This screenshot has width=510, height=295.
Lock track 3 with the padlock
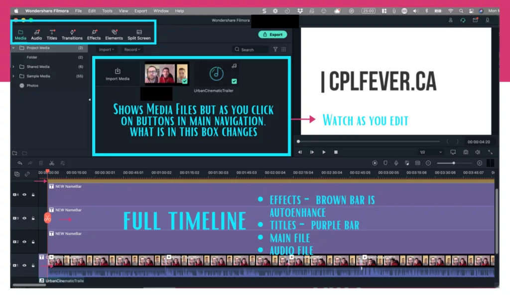coord(33,218)
